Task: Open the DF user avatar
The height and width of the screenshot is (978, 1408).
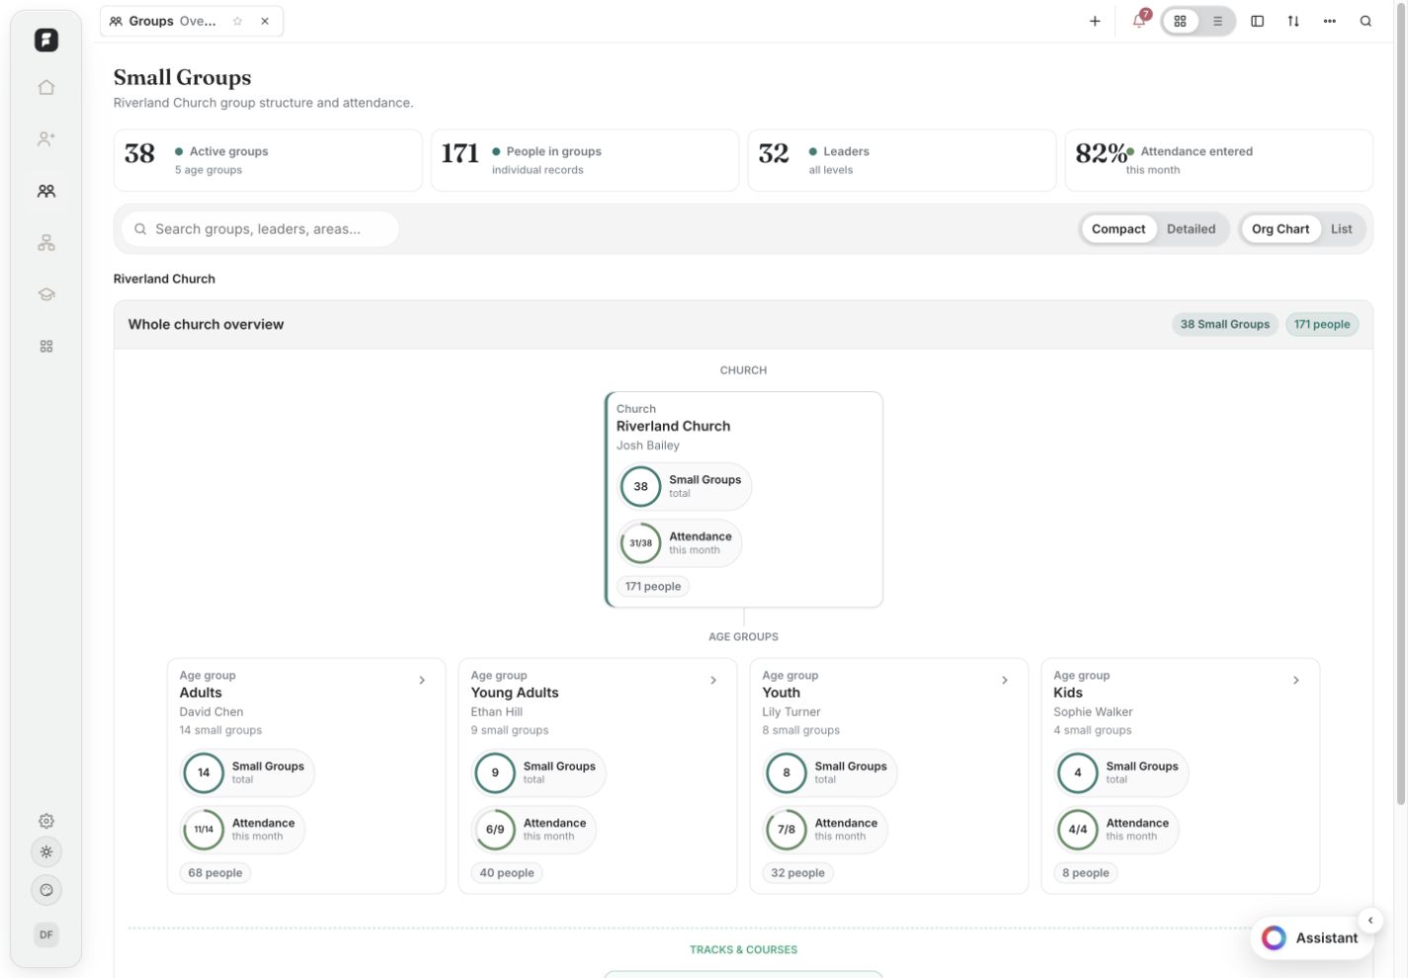Action: tap(46, 935)
